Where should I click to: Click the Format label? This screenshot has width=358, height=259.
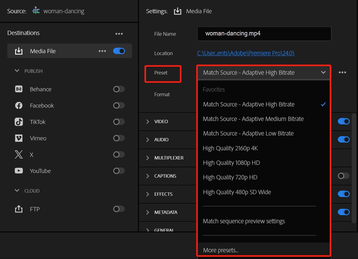pyautogui.click(x=162, y=94)
